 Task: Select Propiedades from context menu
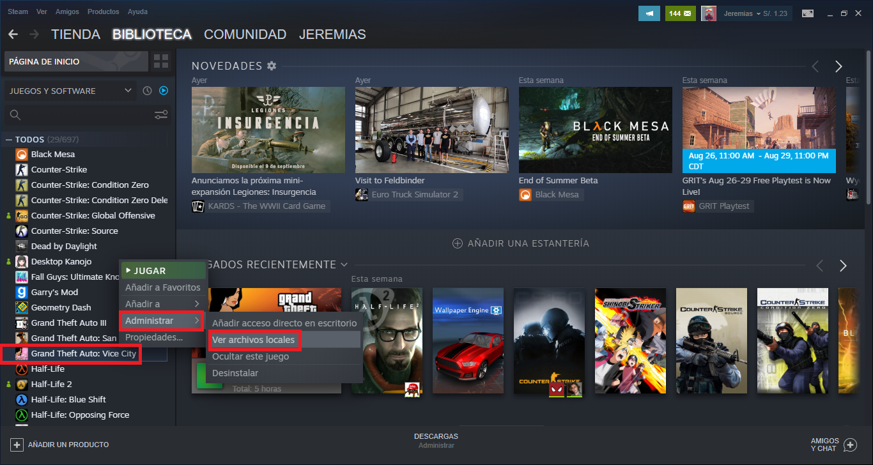[163, 337]
